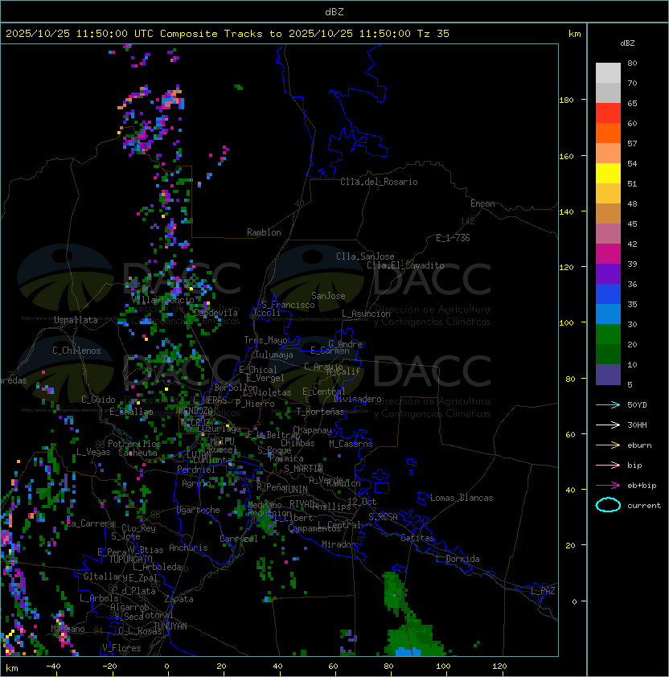Click the Lomas_Blancas map label

pyautogui.click(x=462, y=498)
